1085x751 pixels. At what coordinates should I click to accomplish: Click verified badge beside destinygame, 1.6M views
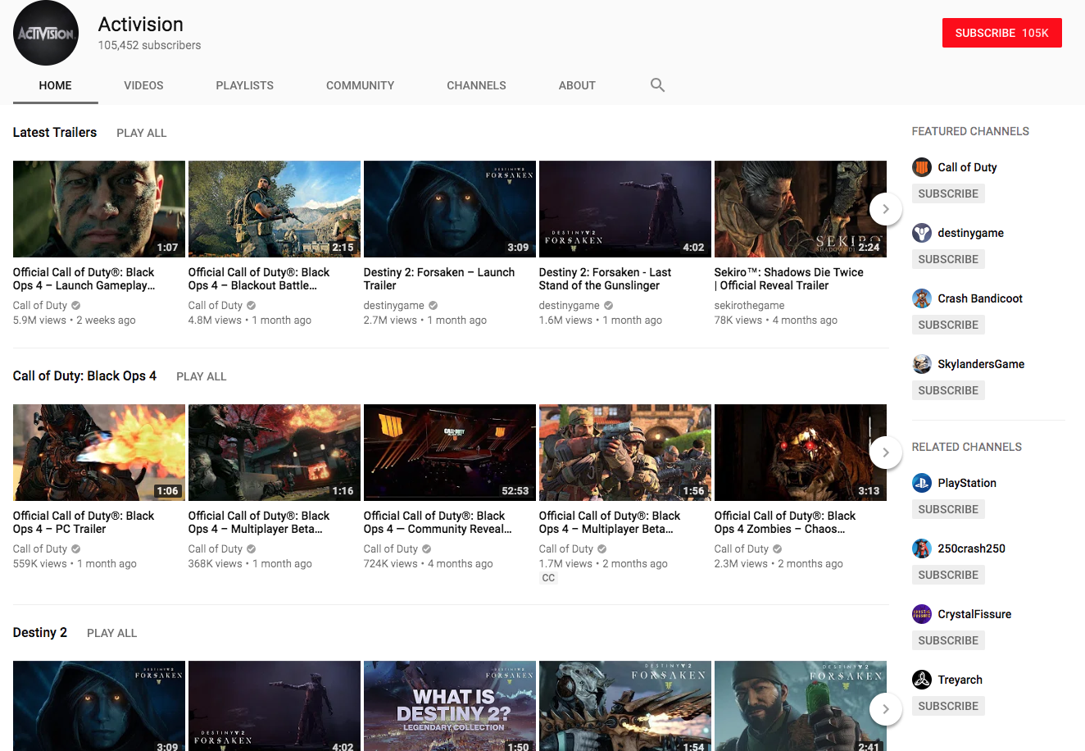coord(609,306)
